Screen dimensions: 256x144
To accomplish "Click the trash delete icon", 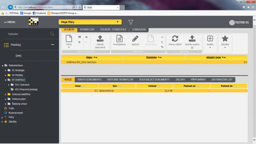I will coord(80,42).
